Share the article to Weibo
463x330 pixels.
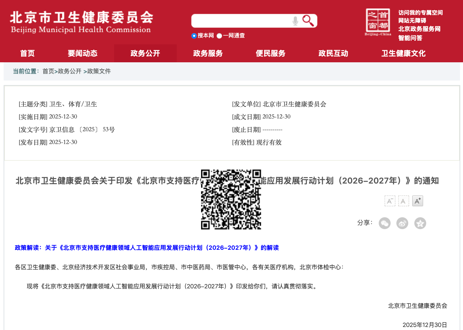[402, 223]
